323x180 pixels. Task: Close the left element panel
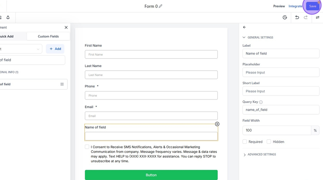click(x=66, y=27)
